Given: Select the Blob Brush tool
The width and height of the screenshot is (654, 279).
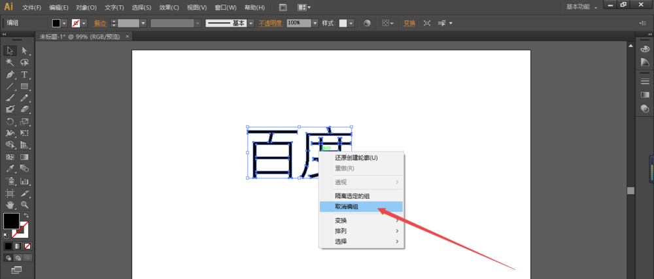Looking at the screenshot, I should coord(10,109).
